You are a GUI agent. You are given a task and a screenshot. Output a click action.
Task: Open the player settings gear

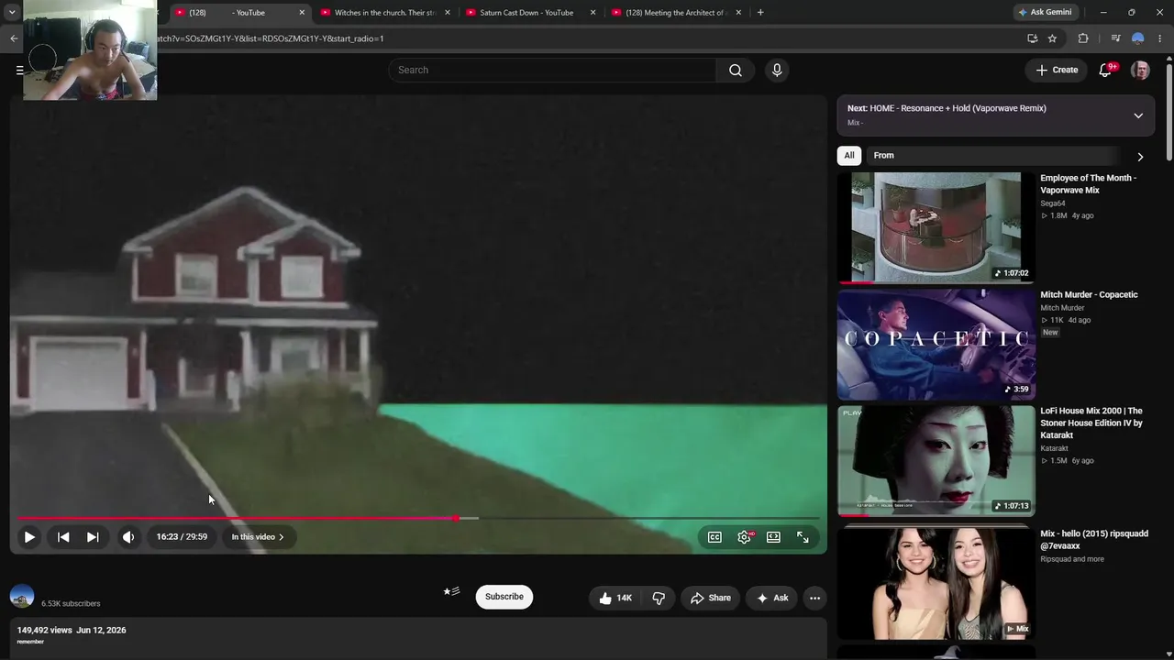point(744,537)
